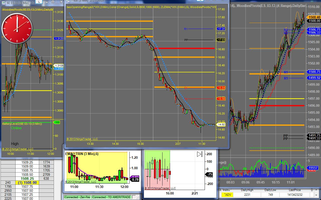Click the Connected - Zen-Fire status indicator
This screenshot has width=321, height=200.
coord(77,197)
